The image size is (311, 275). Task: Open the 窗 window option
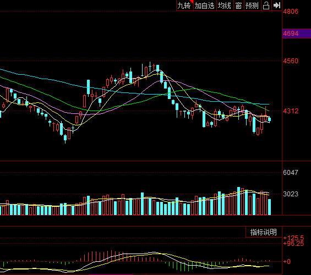point(238,5)
